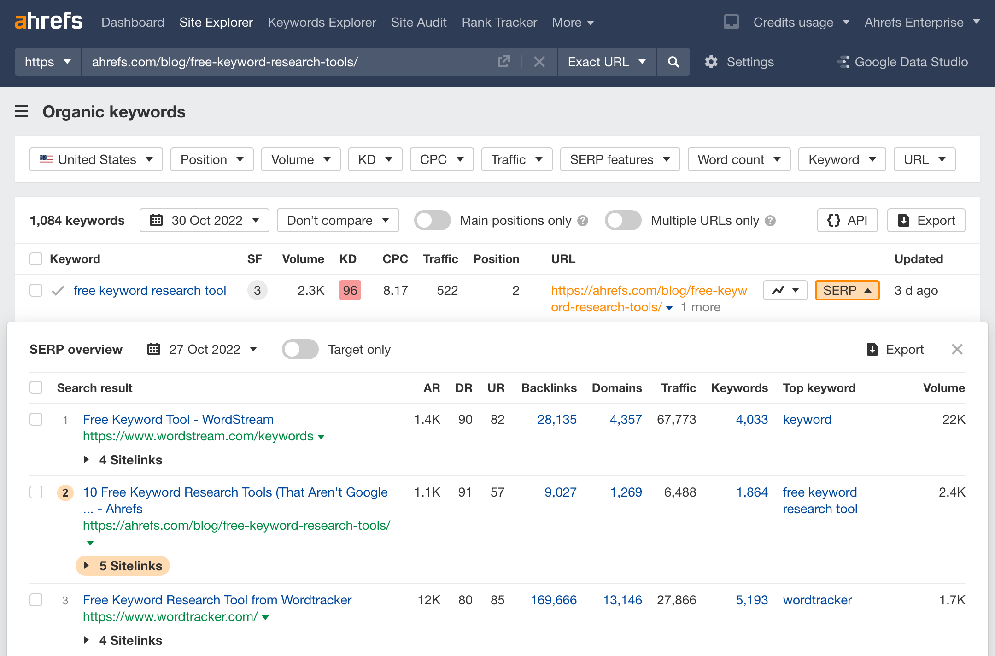Turn on Target only toggle

(300, 349)
